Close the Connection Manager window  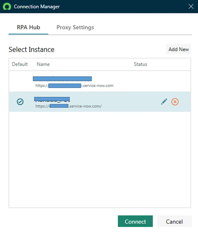pos(191,7)
